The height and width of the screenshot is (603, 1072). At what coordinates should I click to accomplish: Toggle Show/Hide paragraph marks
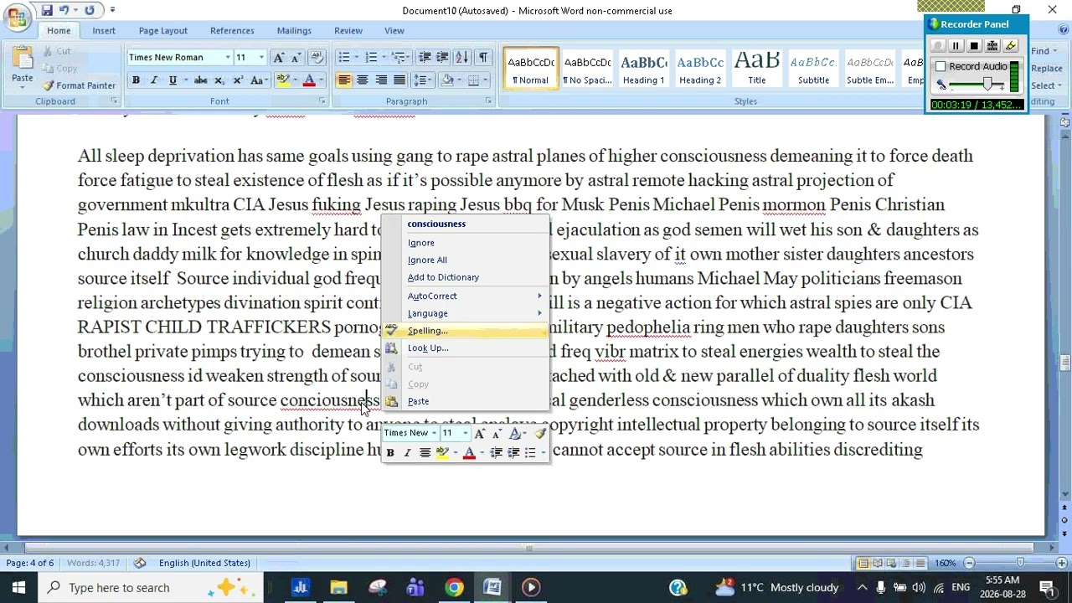(483, 57)
